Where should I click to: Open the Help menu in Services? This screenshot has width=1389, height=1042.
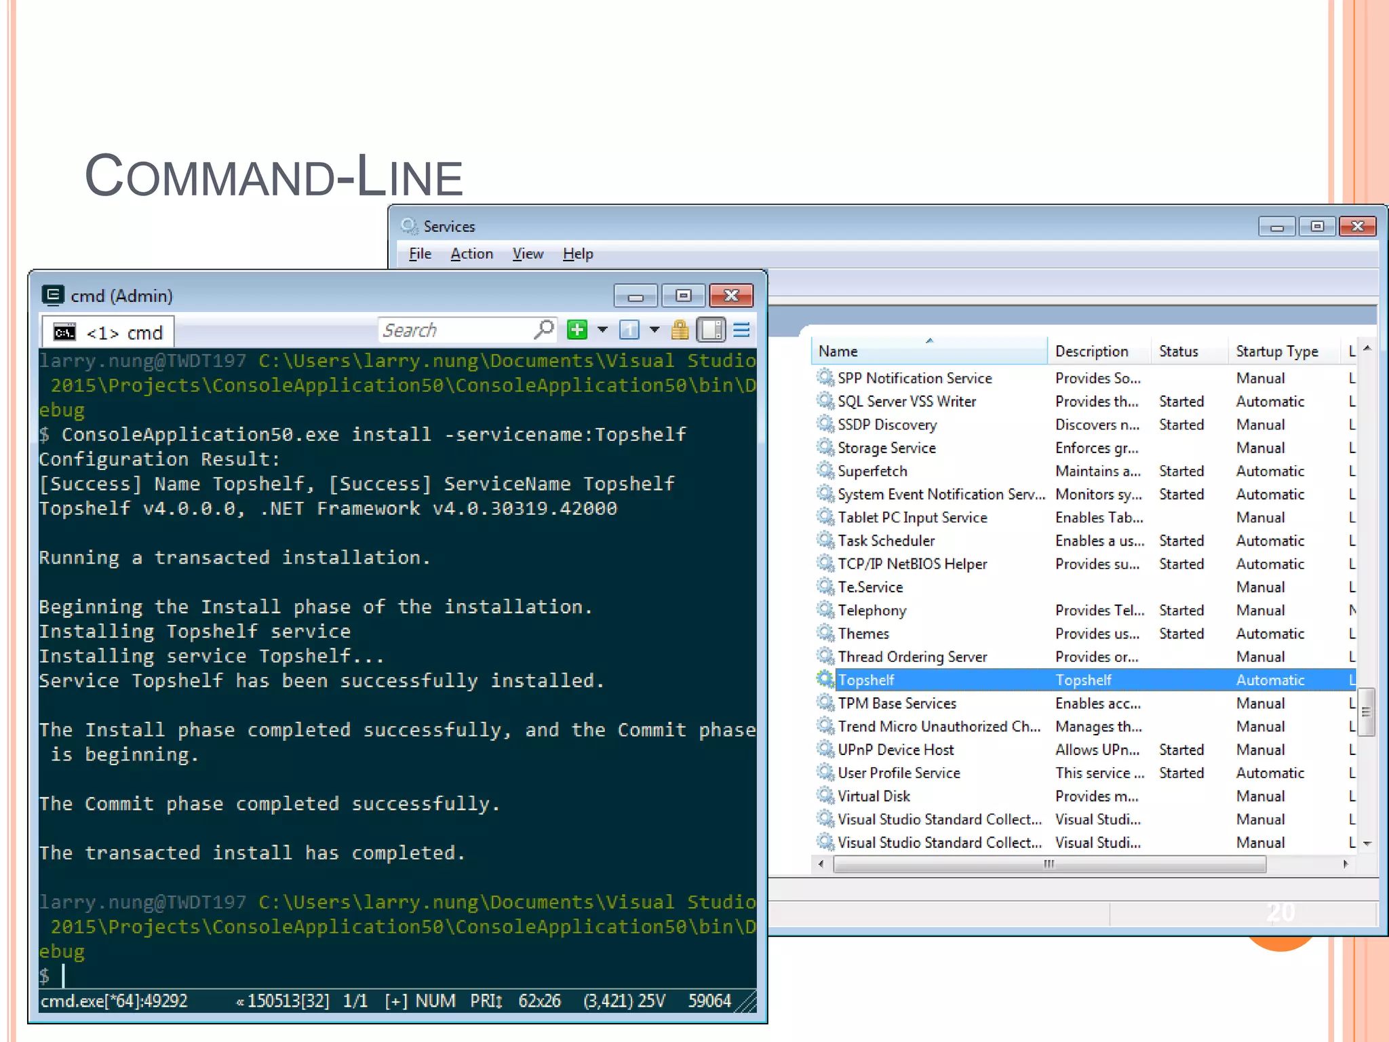(578, 254)
